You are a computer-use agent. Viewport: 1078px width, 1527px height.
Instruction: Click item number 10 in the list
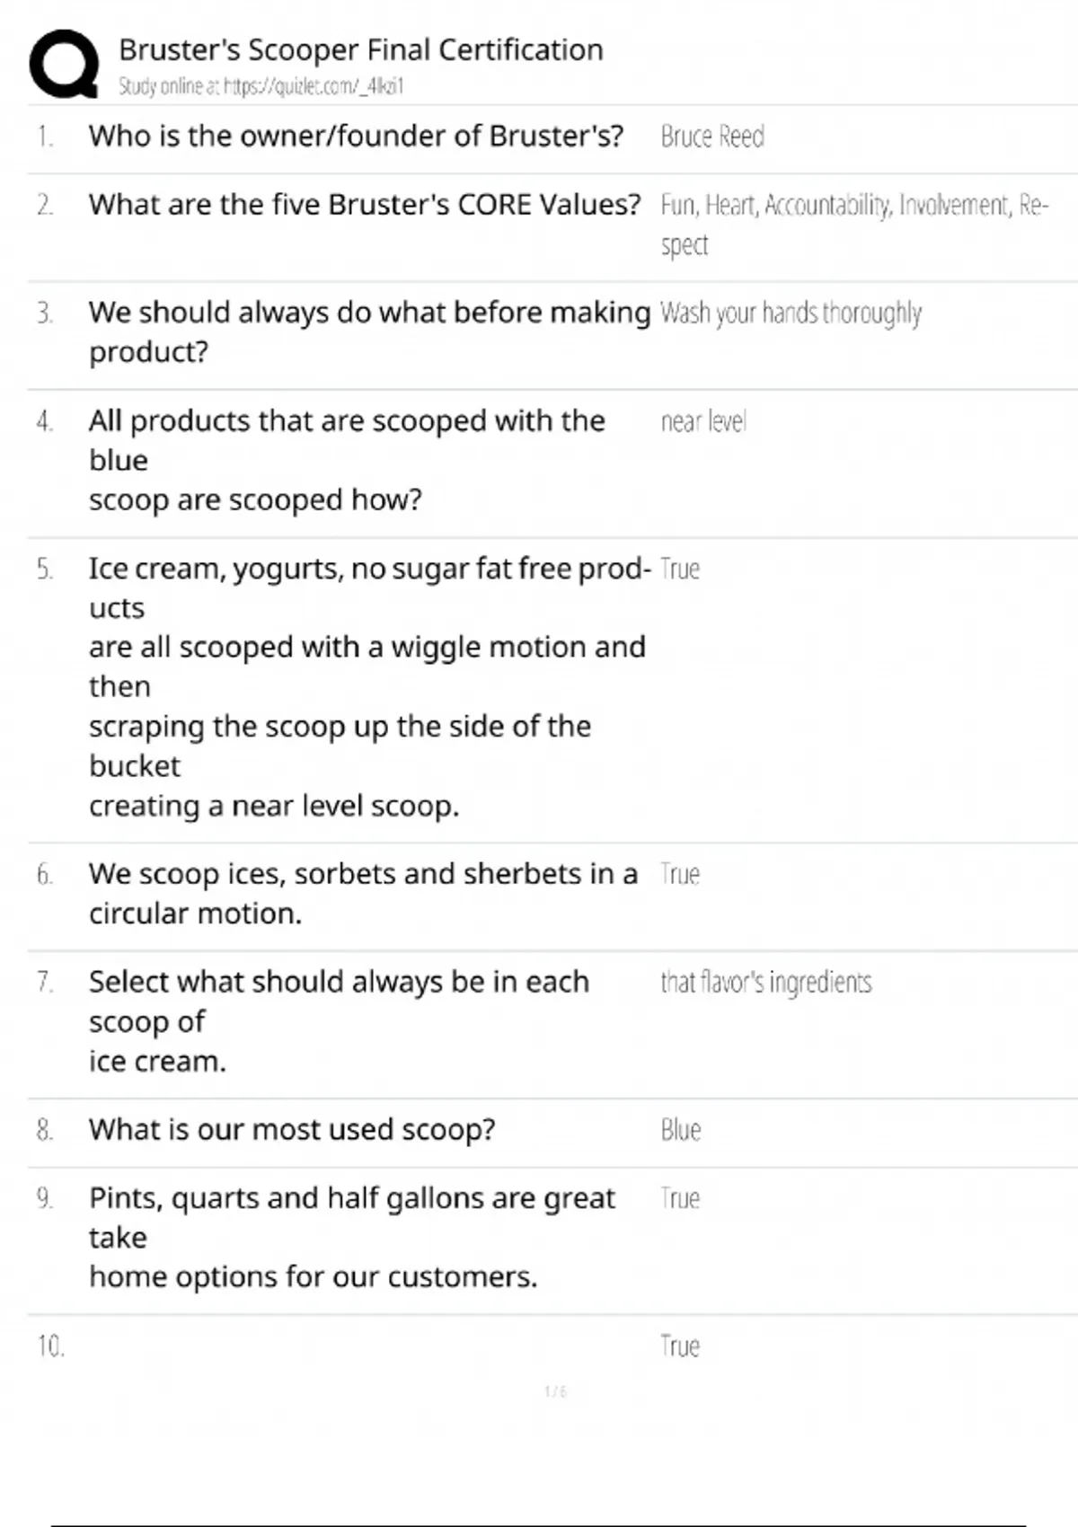tap(50, 1346)
